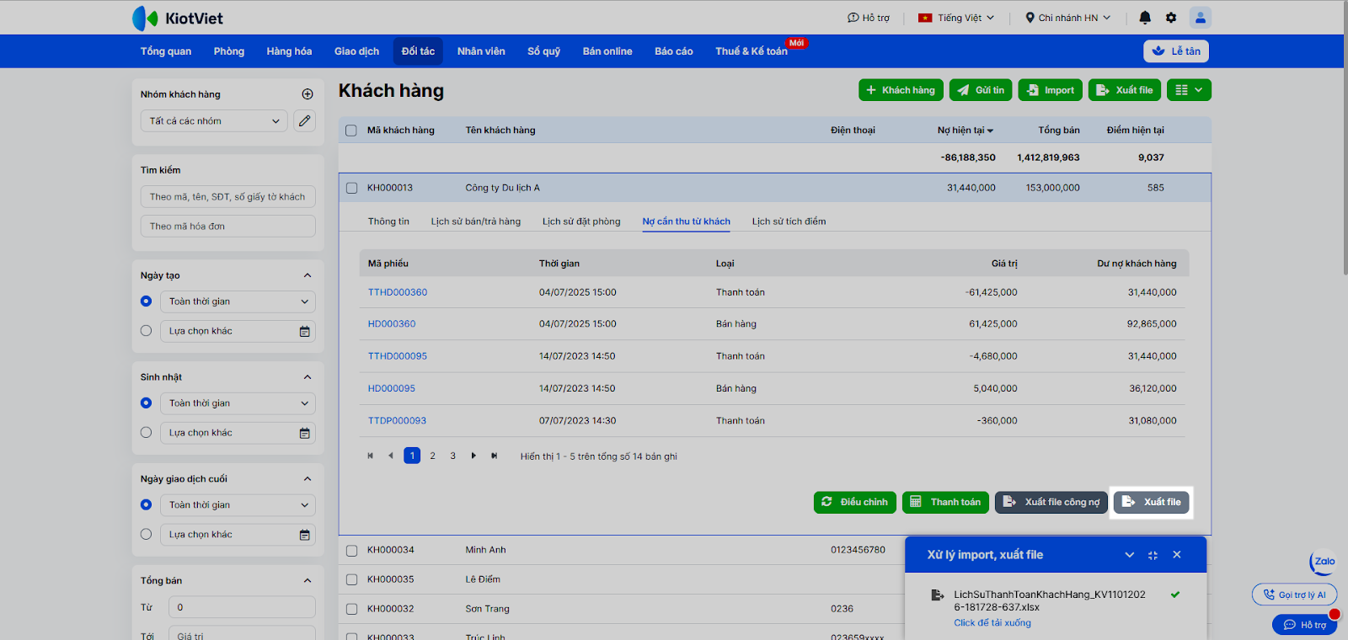Open the notifications bell
The height and width of the screenshot is (640, 1348).
click(x=1145, y=18)
